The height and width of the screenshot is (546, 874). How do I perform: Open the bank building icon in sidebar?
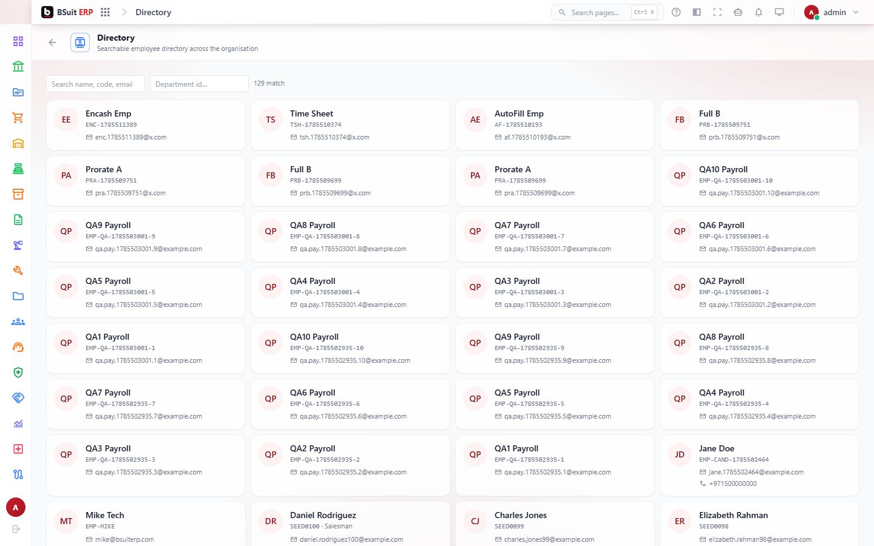(18, 67)
